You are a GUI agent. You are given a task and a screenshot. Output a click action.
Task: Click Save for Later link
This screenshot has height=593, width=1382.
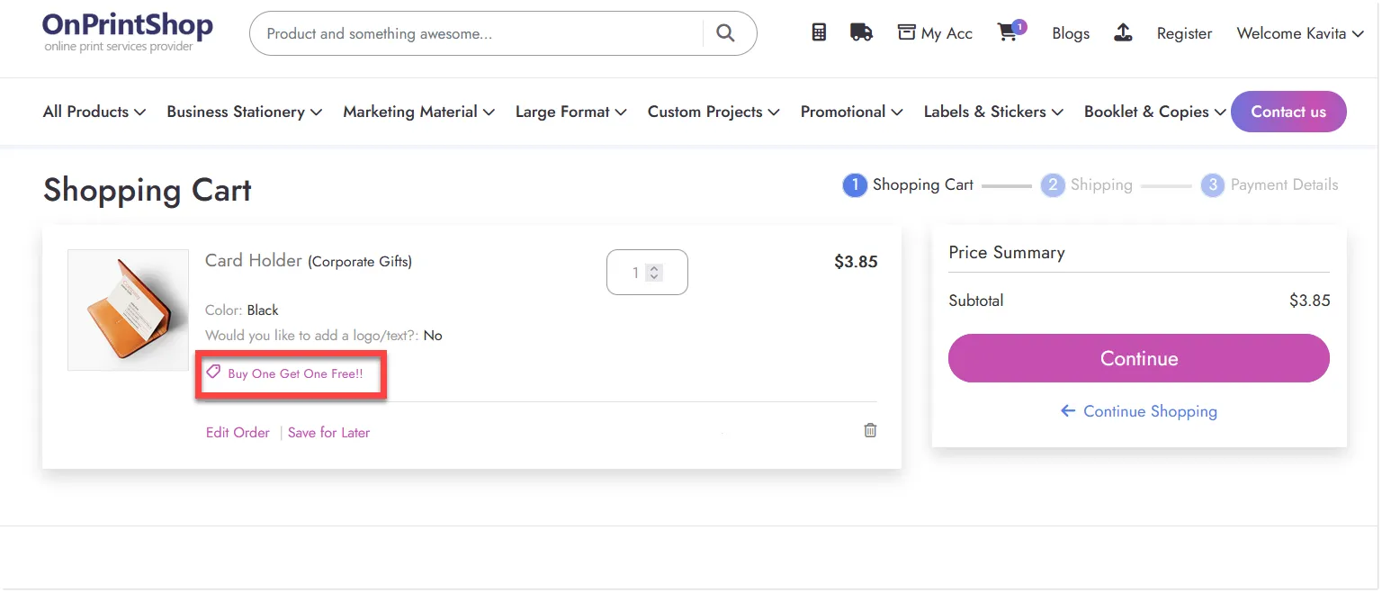328,433
